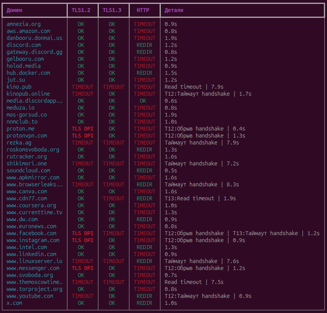Click the www.youtube.com domain row
The image size is (327, 313).
[x=30, y=296]
